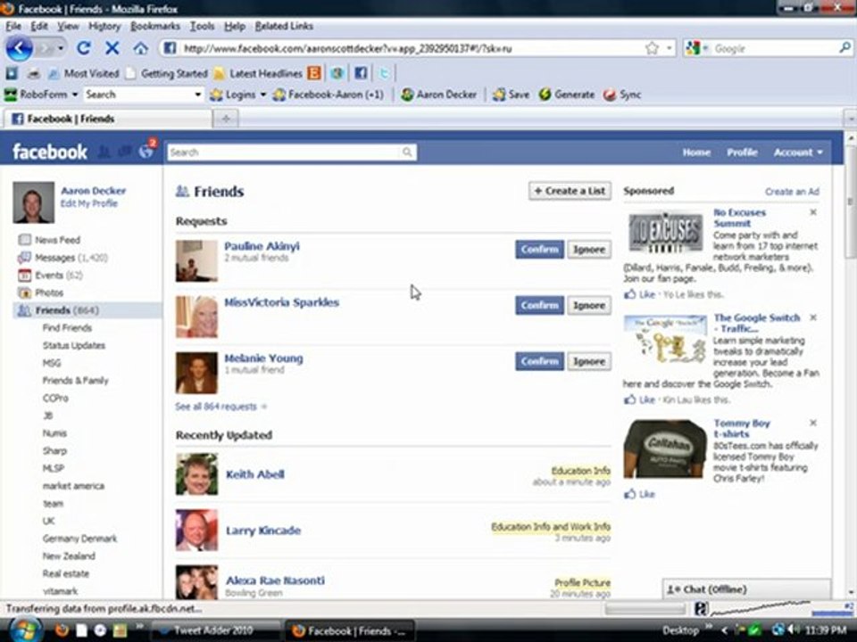This screenshot has width=857, height=642.
Task: Open the market america friend list
Action: (x=73, y=486)
